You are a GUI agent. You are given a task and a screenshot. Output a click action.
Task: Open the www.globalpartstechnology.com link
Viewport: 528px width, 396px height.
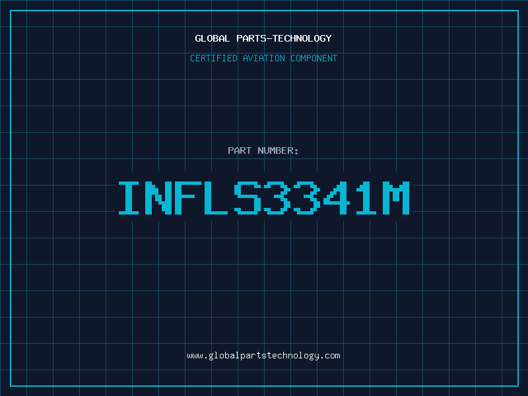coord(263,356)
